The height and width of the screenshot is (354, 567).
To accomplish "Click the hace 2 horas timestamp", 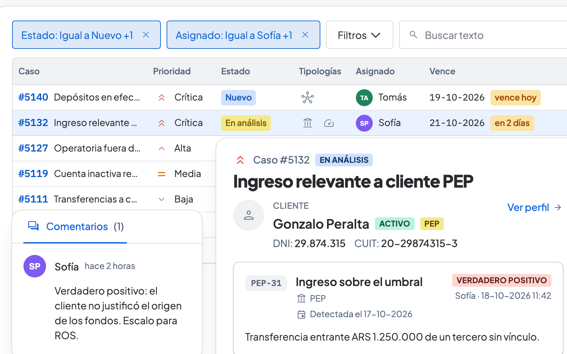I will 110,266.
